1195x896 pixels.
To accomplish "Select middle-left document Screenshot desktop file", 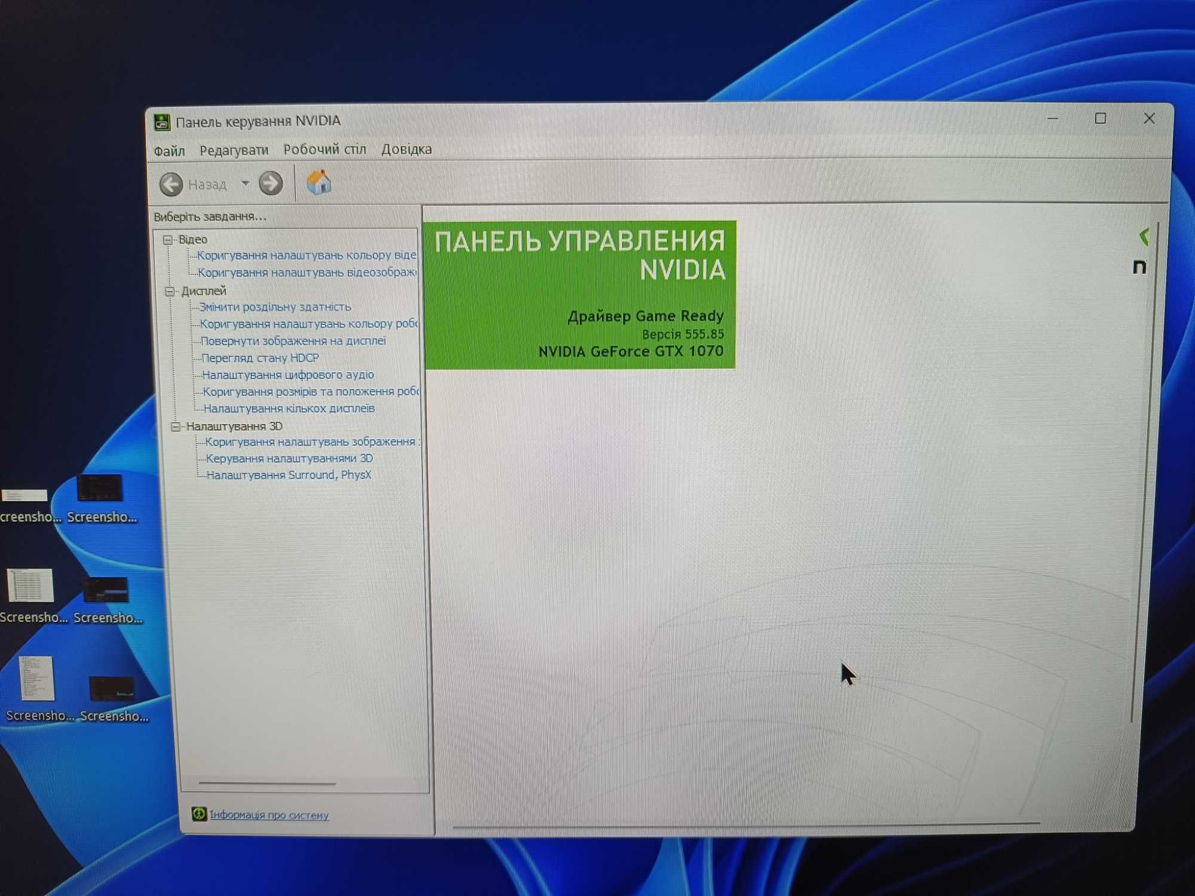I will 32,596.
